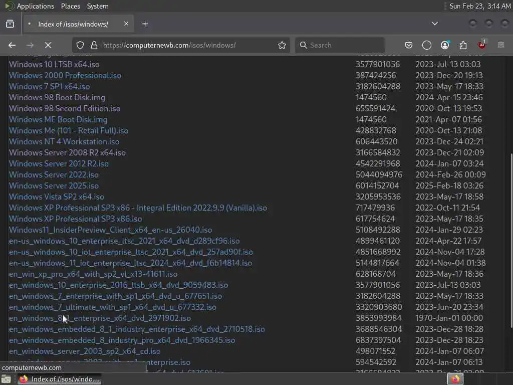513x385 pixels.
Task: Open en_windows_7_ultimate_with_sp1 iso link
Action: click(113, 307)
